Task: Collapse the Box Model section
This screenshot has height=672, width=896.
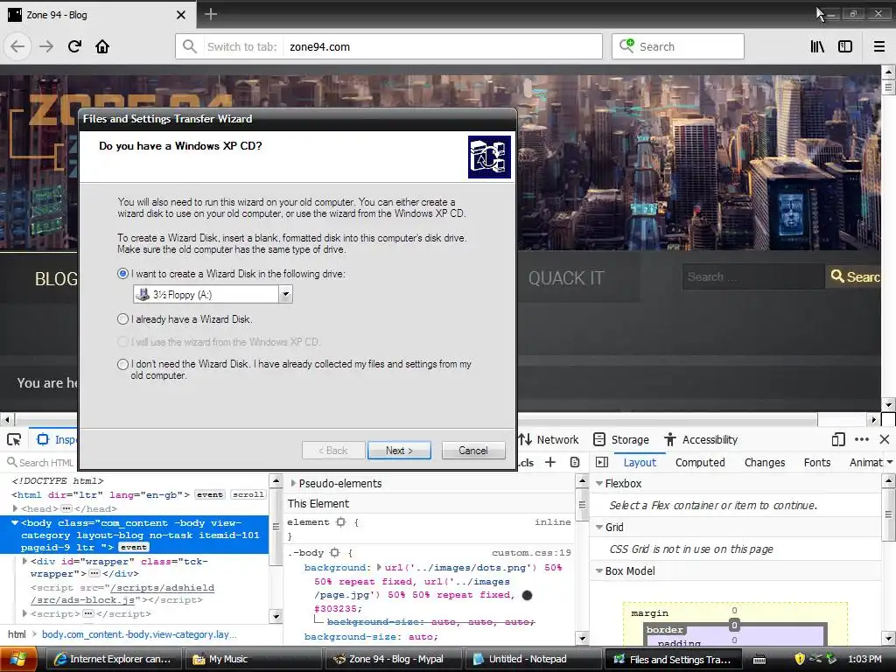Action: point(598,570)
